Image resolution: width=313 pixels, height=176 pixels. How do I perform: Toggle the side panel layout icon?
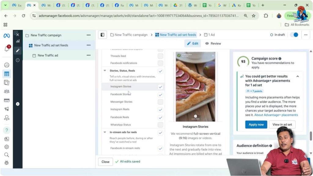point(102,35)
